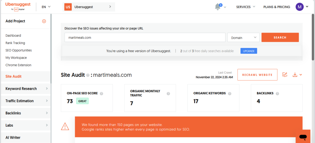Click the Add Project label

point(15,21)
